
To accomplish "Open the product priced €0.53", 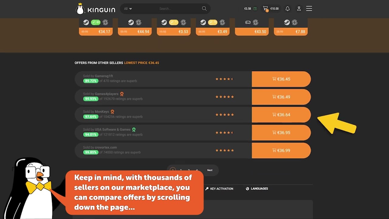I will pos(174,32).
